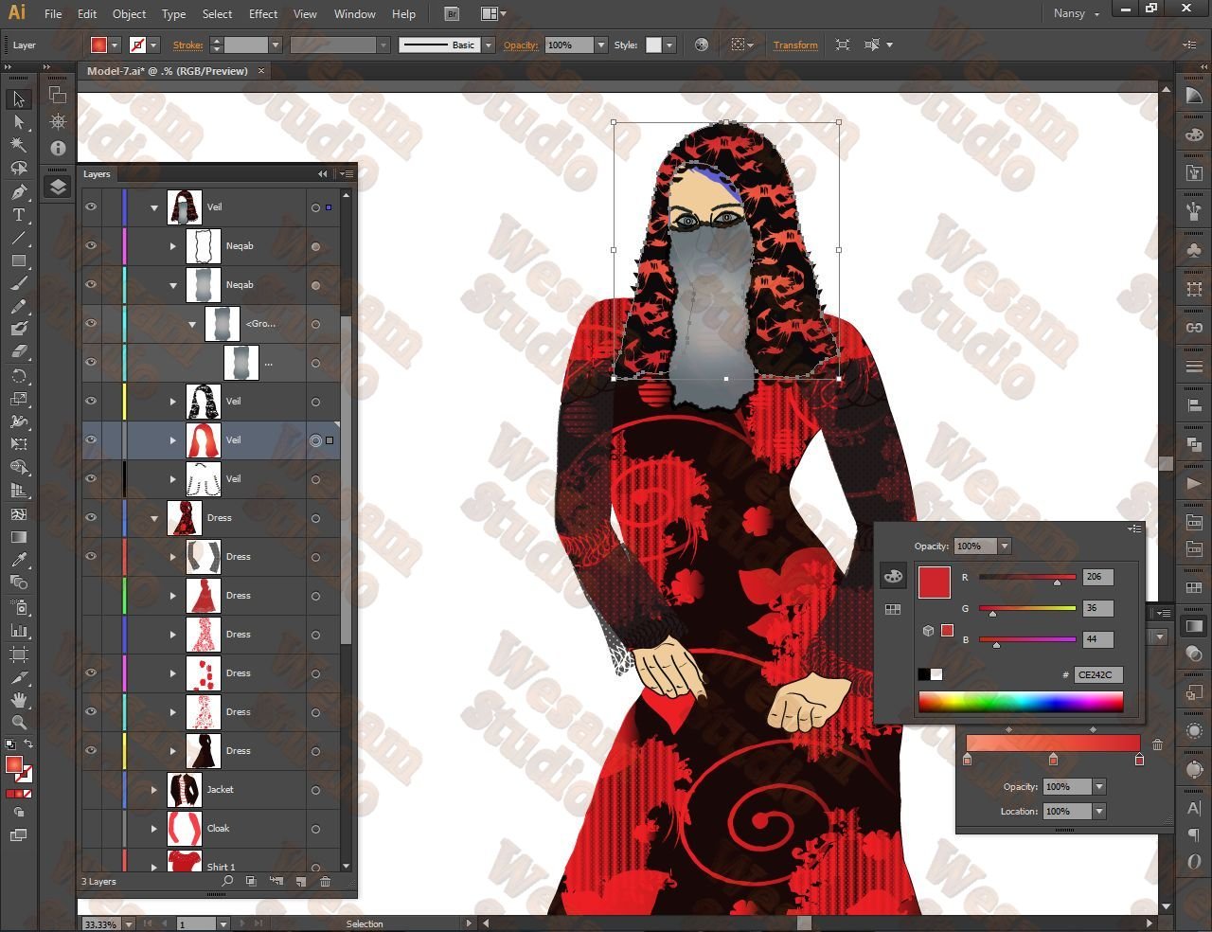1212x932 pixels.
Task: Open the Style dropdown in the control bar
Action: click(669, 45)
